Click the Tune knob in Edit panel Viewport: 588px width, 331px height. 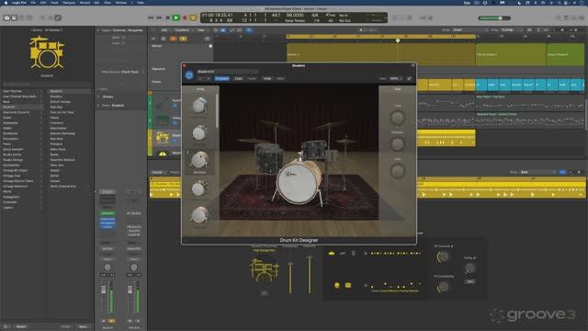pyautogui.click(x=397, y=119)
